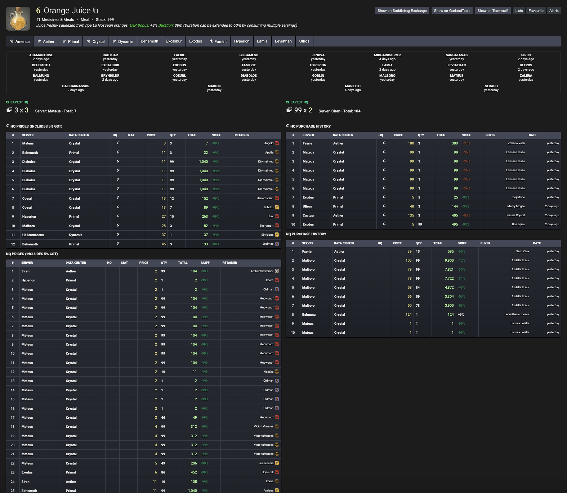The width and height of the screenshot is (567, 493).
Task: Click buyer name Merpy Mcgee
Action: (x=516, y=206)
